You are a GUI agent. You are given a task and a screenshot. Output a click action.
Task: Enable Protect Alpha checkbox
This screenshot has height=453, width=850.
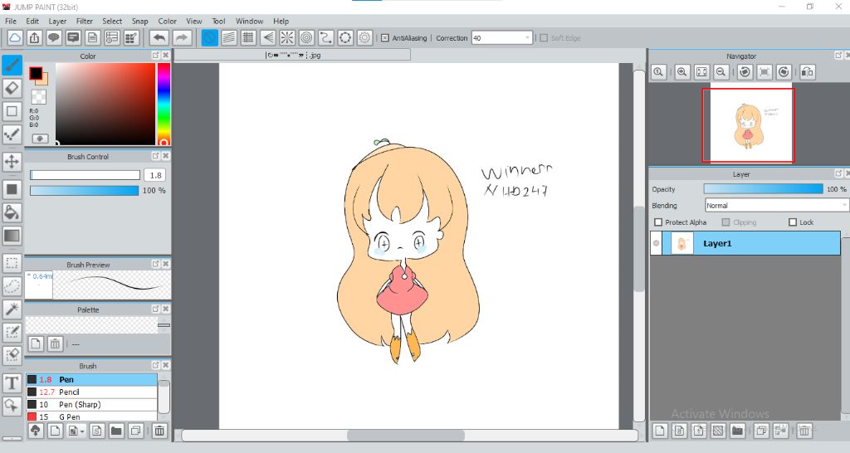(x=658, y=222)
